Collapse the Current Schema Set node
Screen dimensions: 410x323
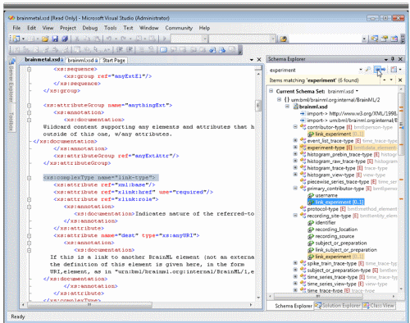(x=271, y=91)
